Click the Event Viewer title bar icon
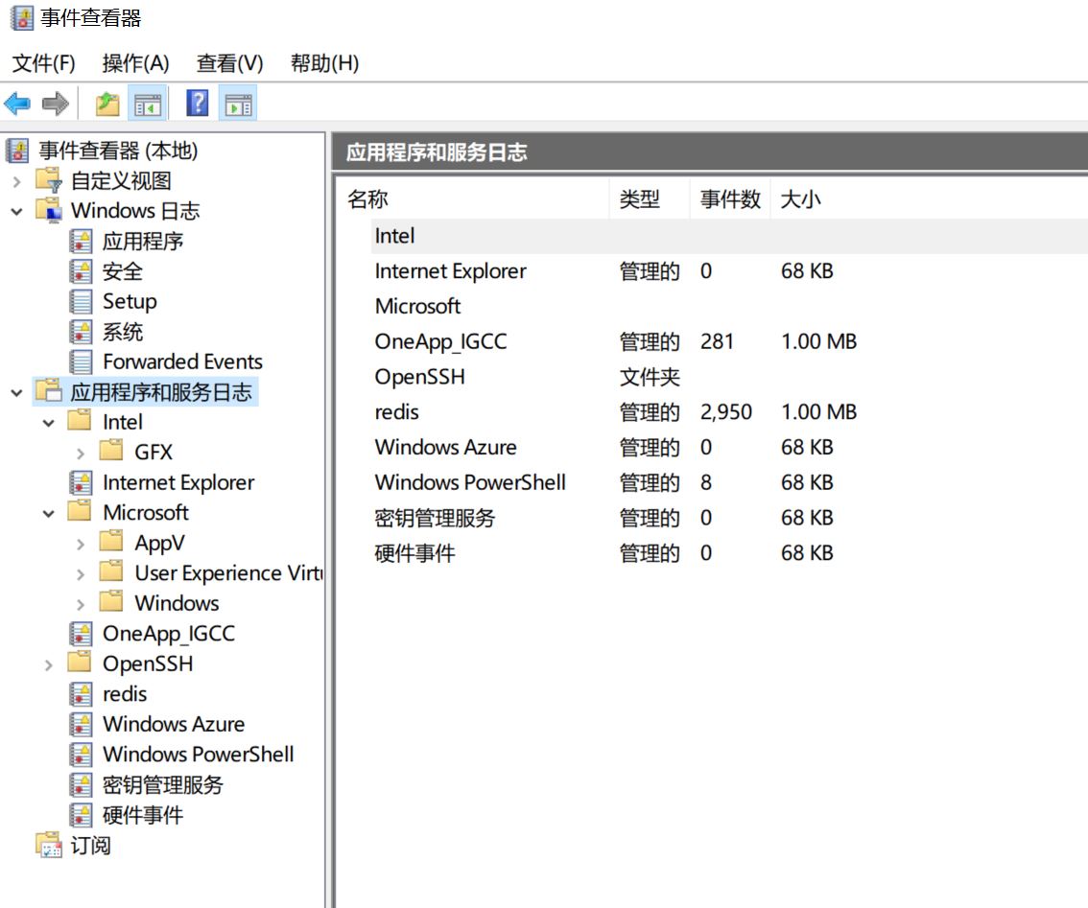The width and height of the screenshot is (1088, 908). pyautogui.click(x=22, y=18)
